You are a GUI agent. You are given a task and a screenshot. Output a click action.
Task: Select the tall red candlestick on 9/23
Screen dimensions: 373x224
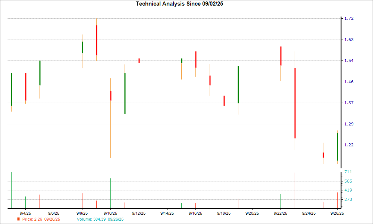[x=295, y=103]
